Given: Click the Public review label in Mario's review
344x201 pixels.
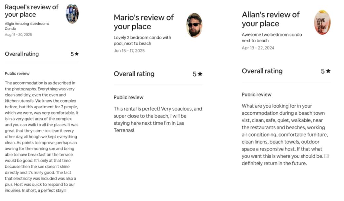Looking at the screenshot, I should coord(128,97).
